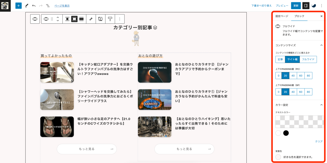327x163 pixels.
Task: Open the プレビュー preview menu
Action: pos(282,5)
